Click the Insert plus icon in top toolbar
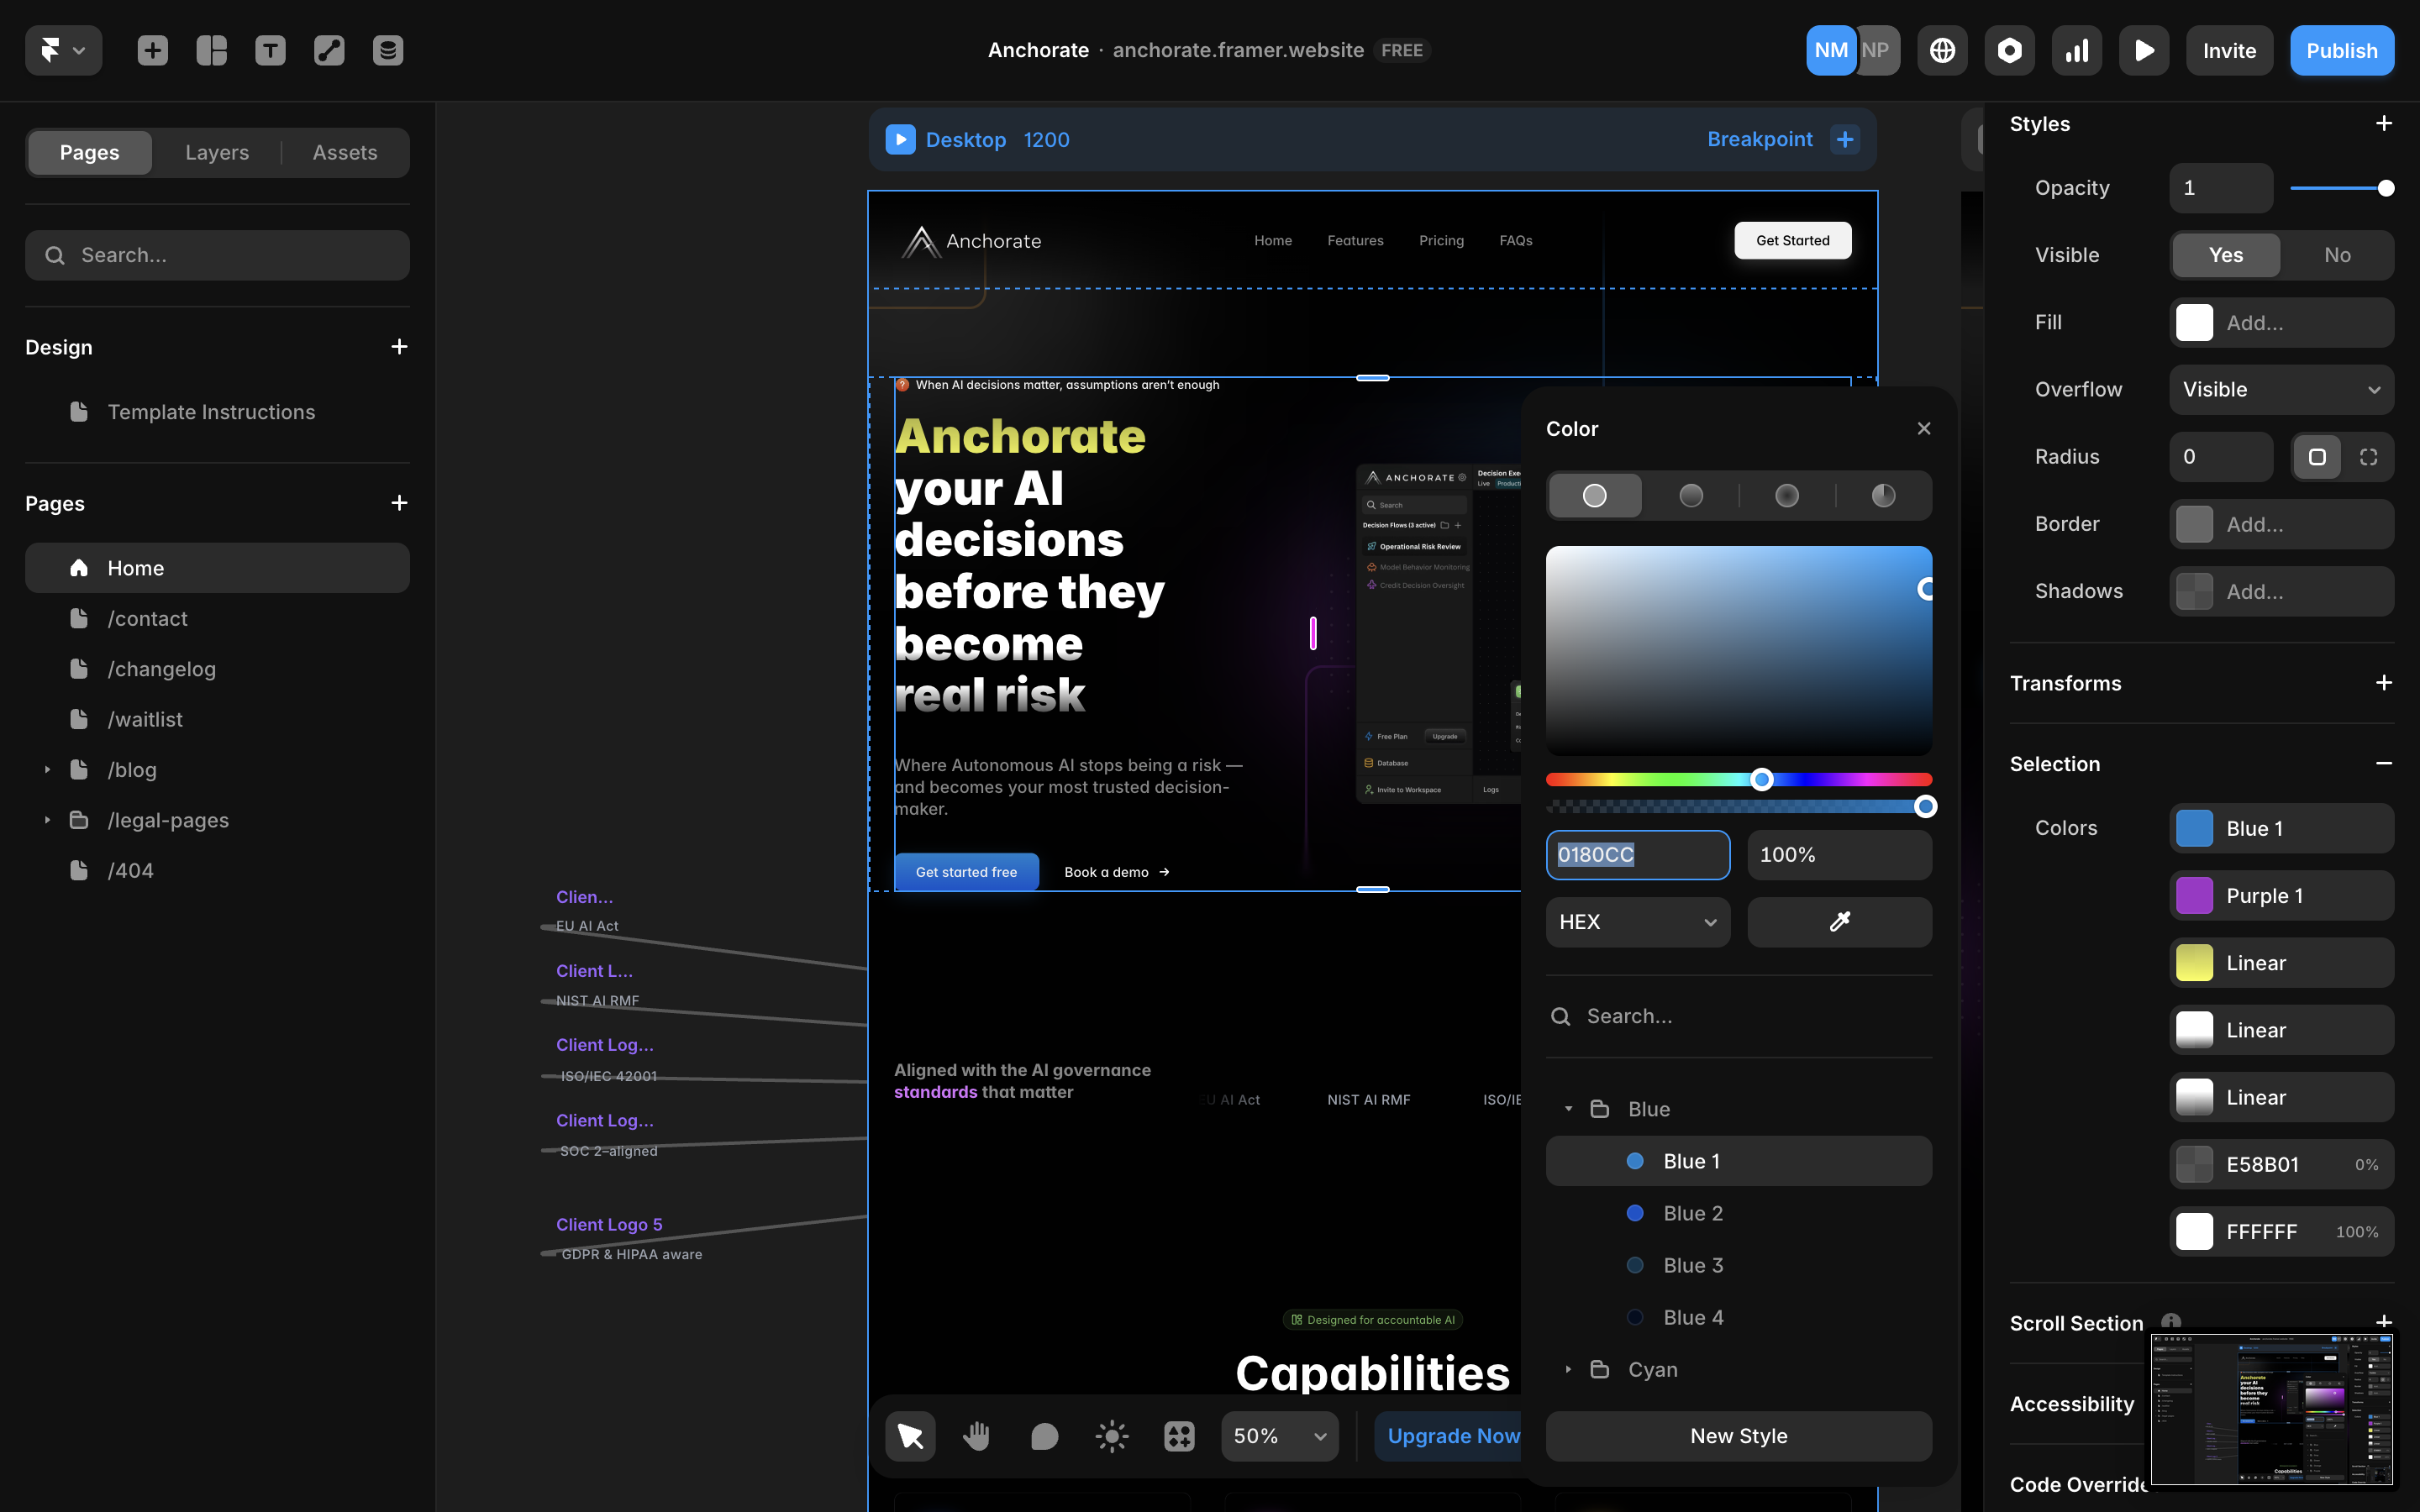This screenshot has height=1512, width=2420. pyautogui.click(x=152, y=50)
